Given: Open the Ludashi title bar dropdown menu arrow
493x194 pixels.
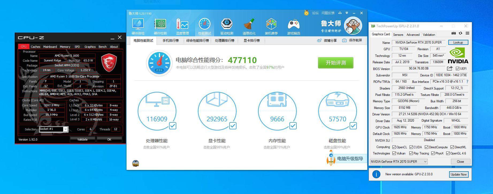Looking at the screenshot, I should pyautogui.click(x=347, y=13).
